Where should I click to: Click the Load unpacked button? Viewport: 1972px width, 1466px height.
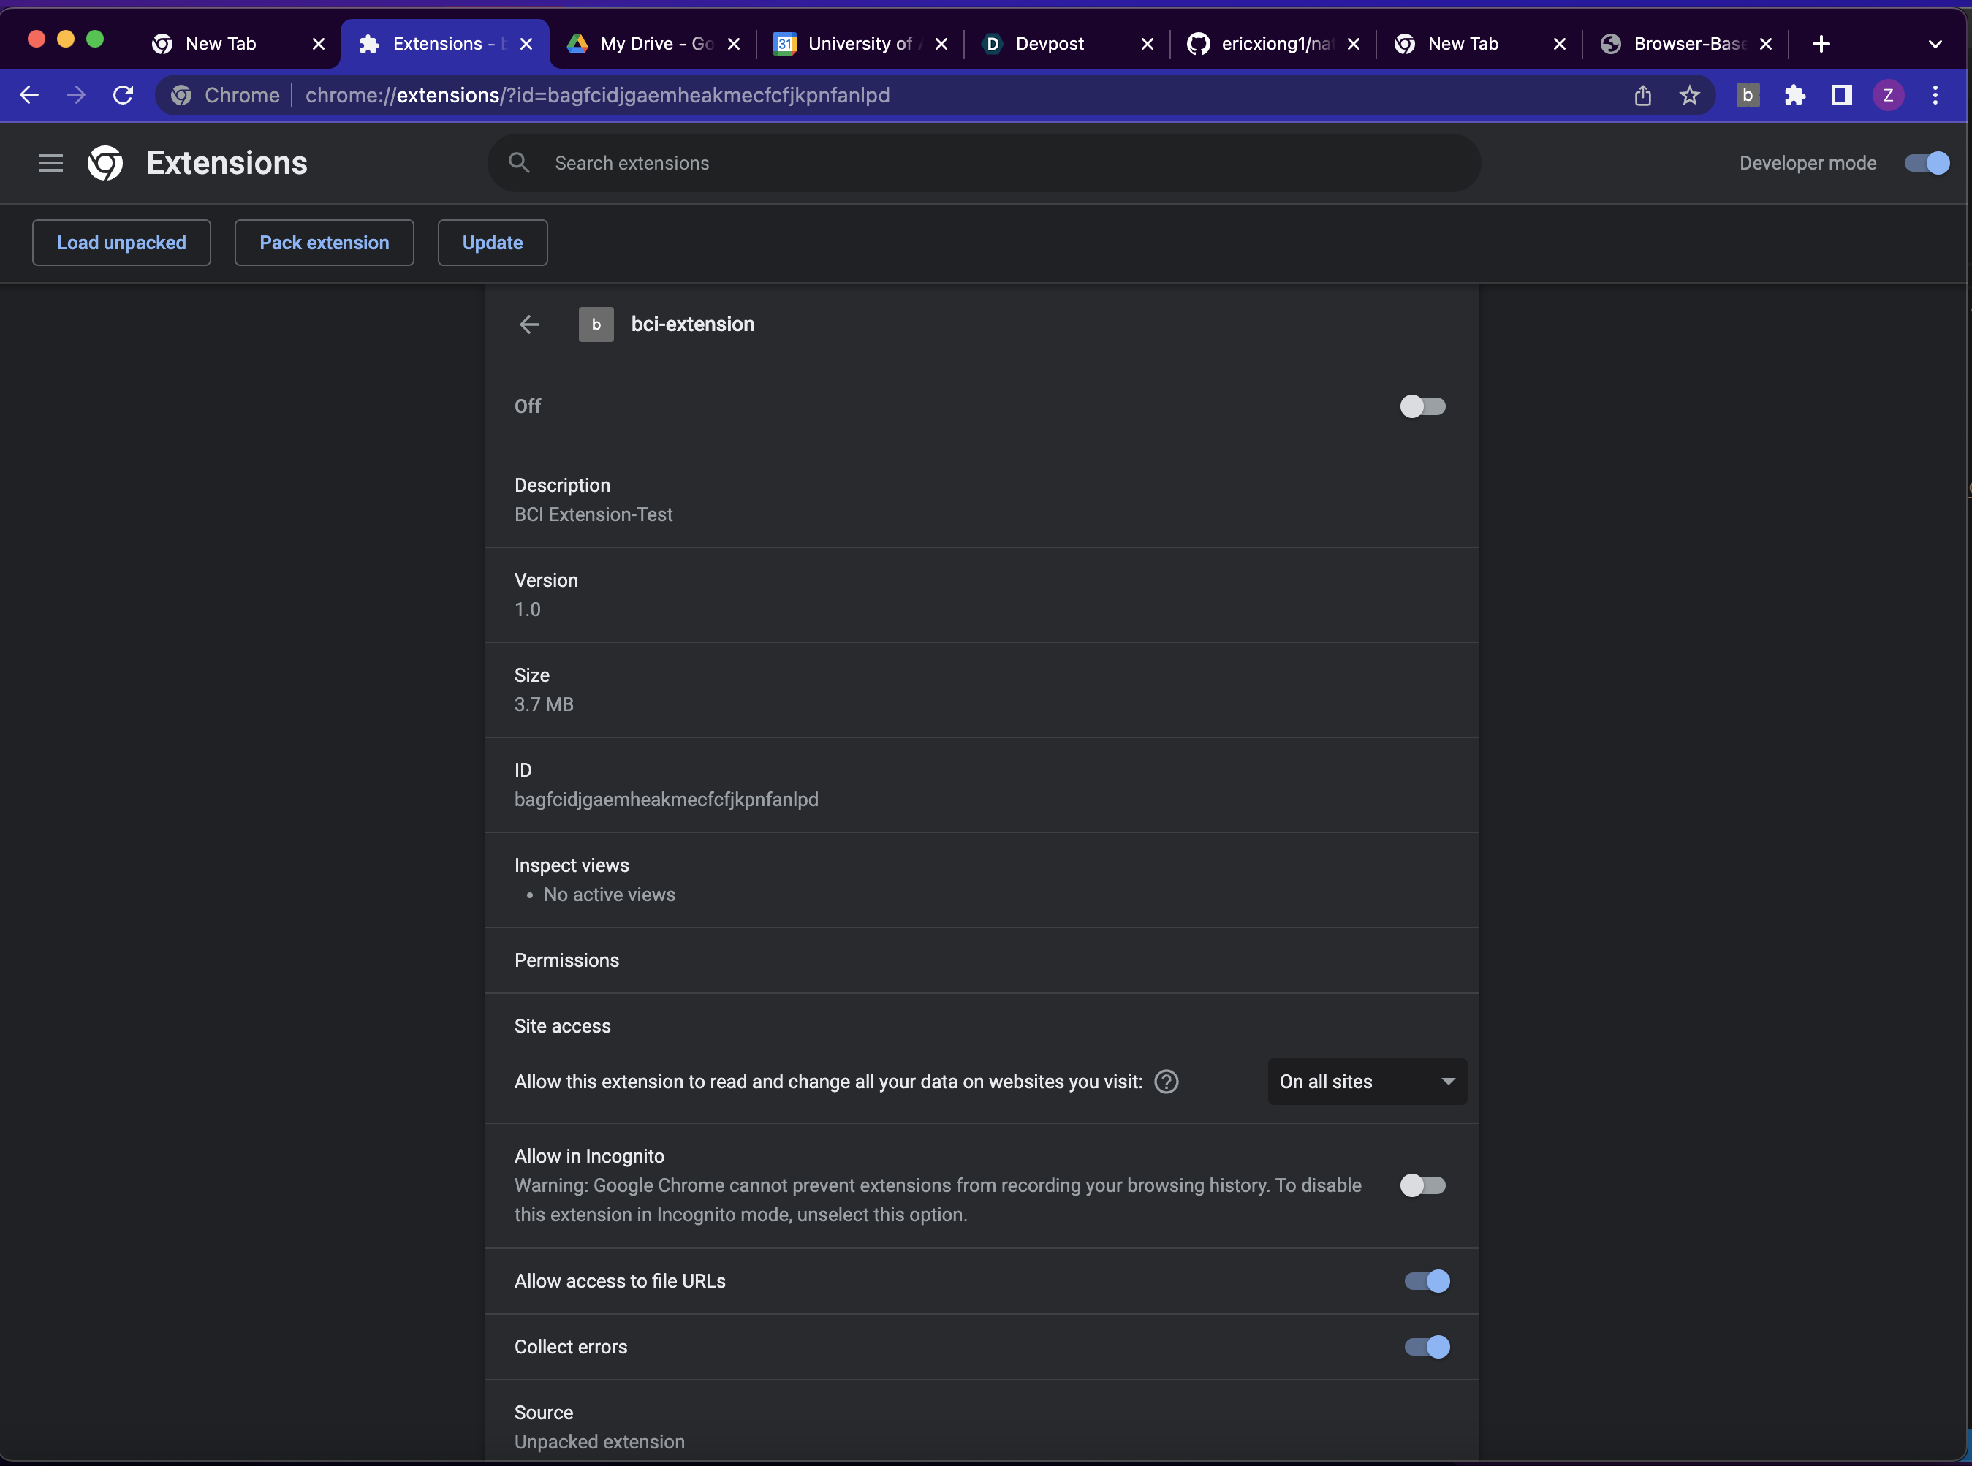(121, 243)
